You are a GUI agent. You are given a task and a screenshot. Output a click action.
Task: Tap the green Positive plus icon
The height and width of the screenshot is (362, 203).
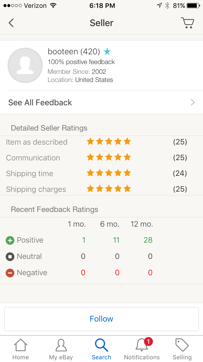[x=10, y=240]
